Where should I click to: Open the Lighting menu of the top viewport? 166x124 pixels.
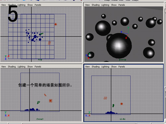(x=22, y=5)
